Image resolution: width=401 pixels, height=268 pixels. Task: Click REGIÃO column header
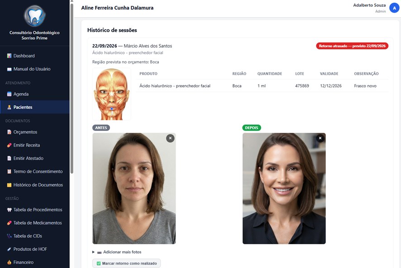pyautogui.click(x=239, y=74)
